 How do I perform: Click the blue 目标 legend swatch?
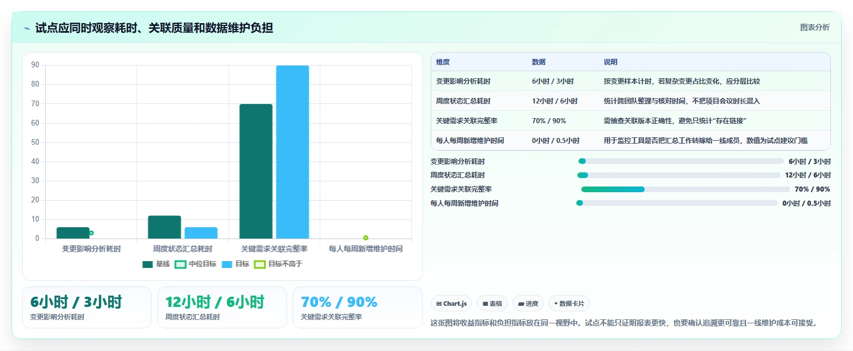(227, 264)
